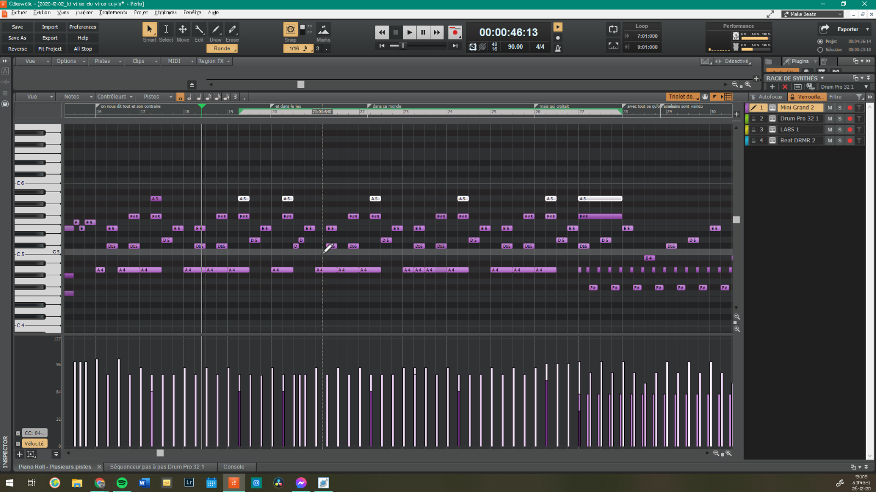Open the Fichier menu
The height and width of the screenshot is (492, 876).
[x=19, y=13]
